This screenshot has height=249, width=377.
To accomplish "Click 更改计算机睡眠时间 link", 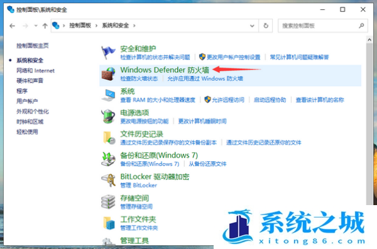I will (202, 121).
